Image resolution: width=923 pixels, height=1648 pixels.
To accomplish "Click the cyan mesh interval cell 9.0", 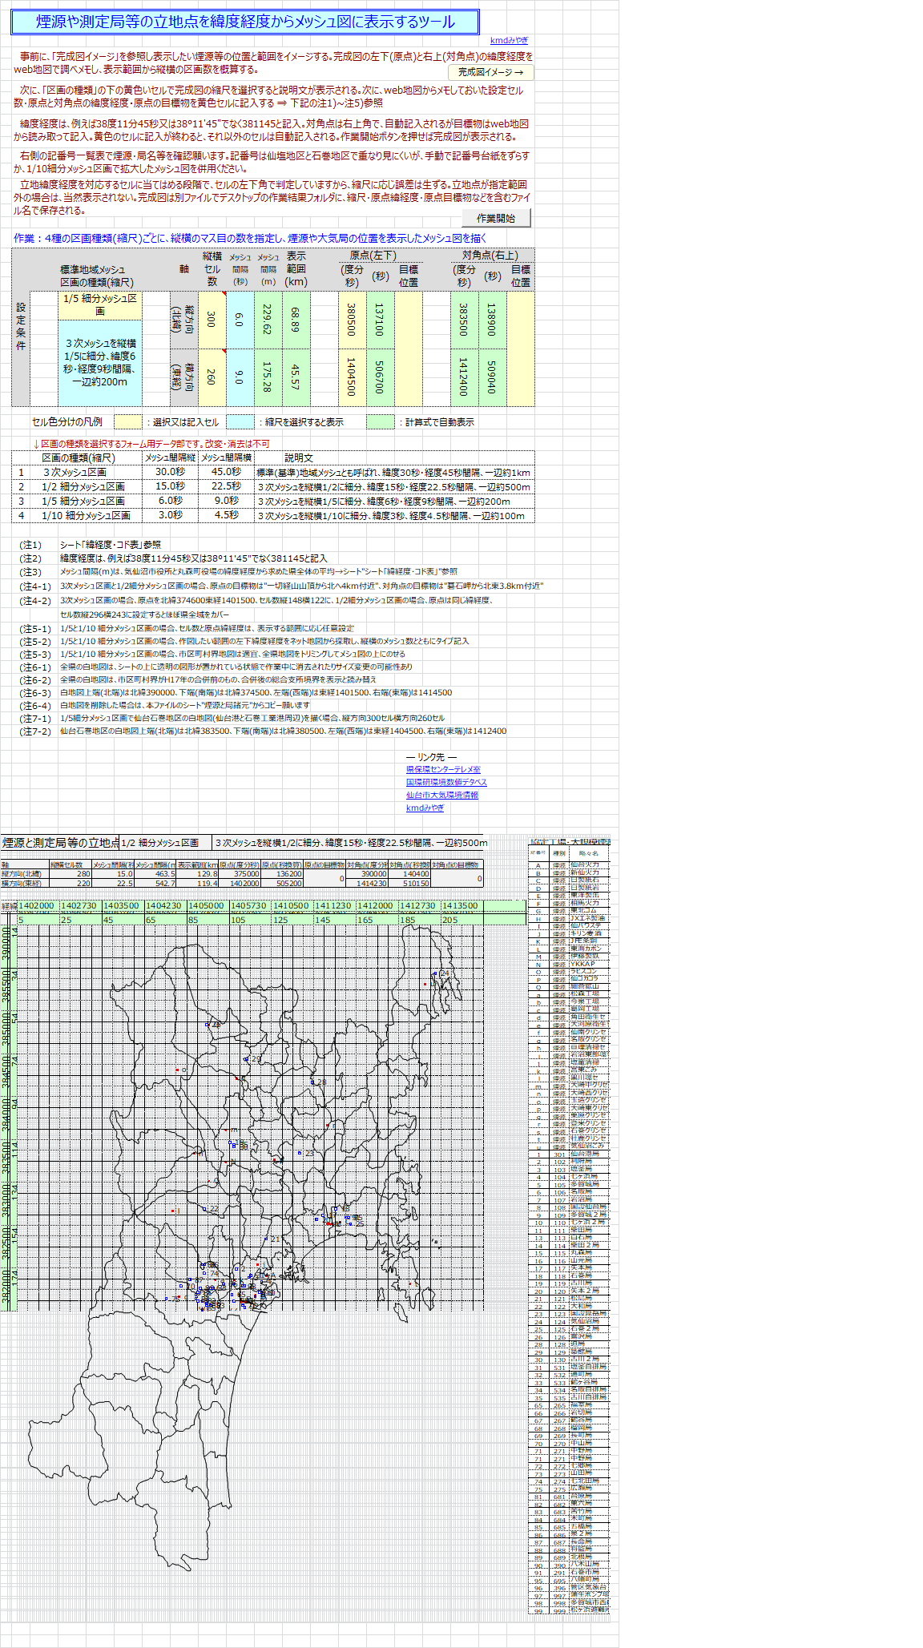I will [x=240, y=377].
